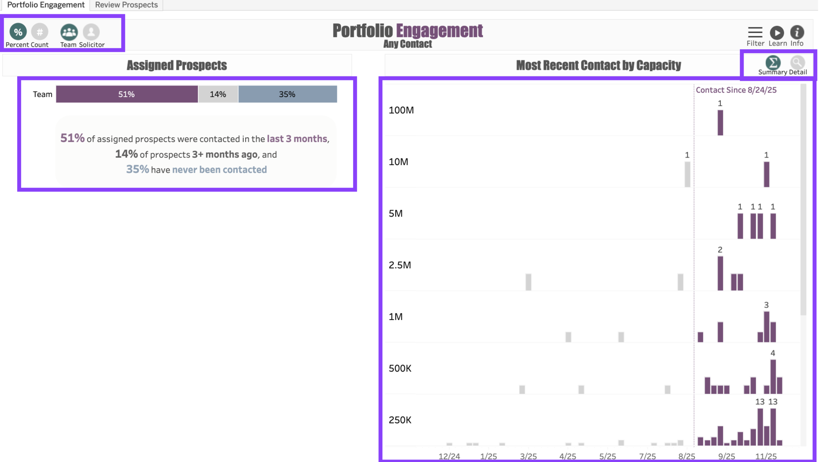Select the Solicitor view icon
Screen dimensions: 822x462
[91, 32]
